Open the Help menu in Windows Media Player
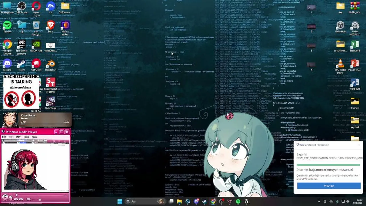 (34, 137)
